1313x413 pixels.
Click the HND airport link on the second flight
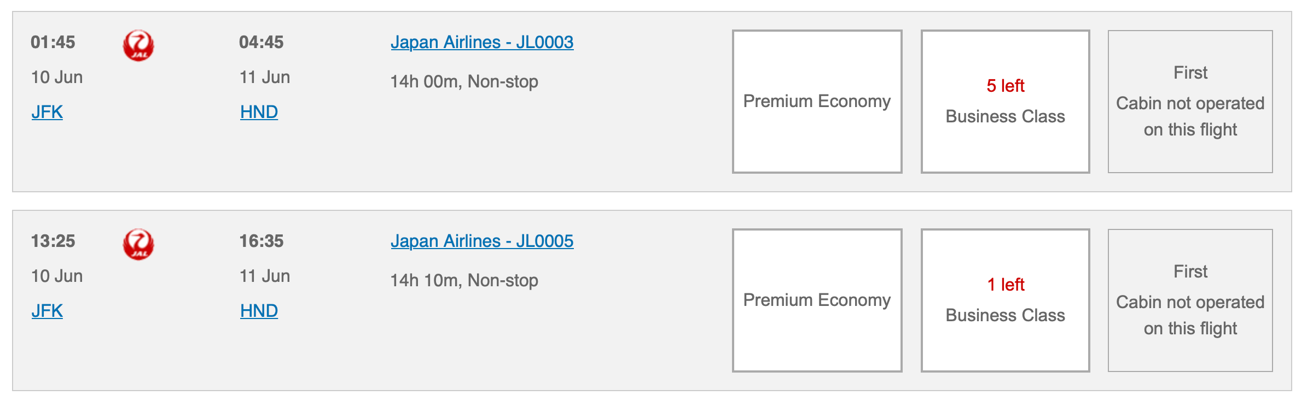[x=259, y=312]
